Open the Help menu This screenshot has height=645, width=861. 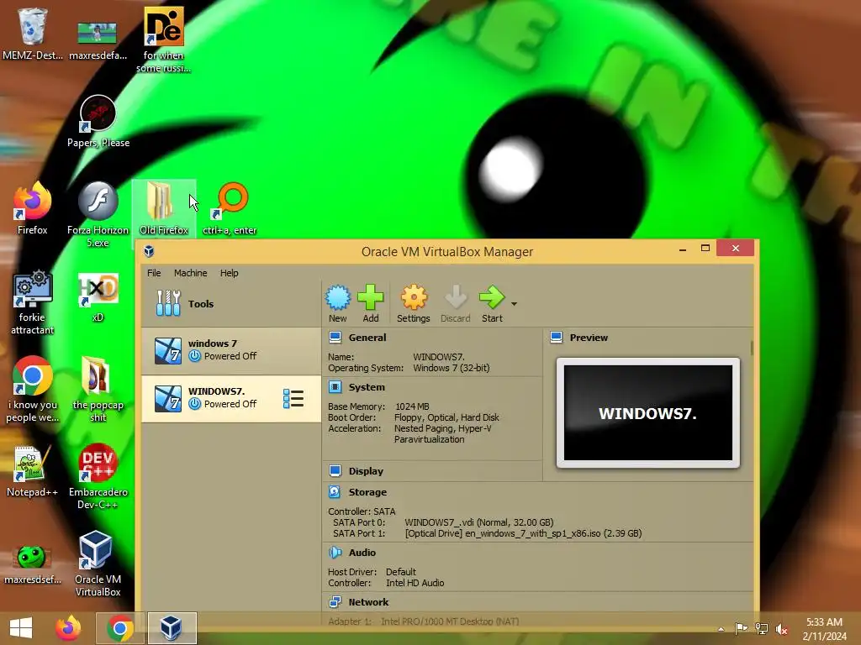coord(229,273)
